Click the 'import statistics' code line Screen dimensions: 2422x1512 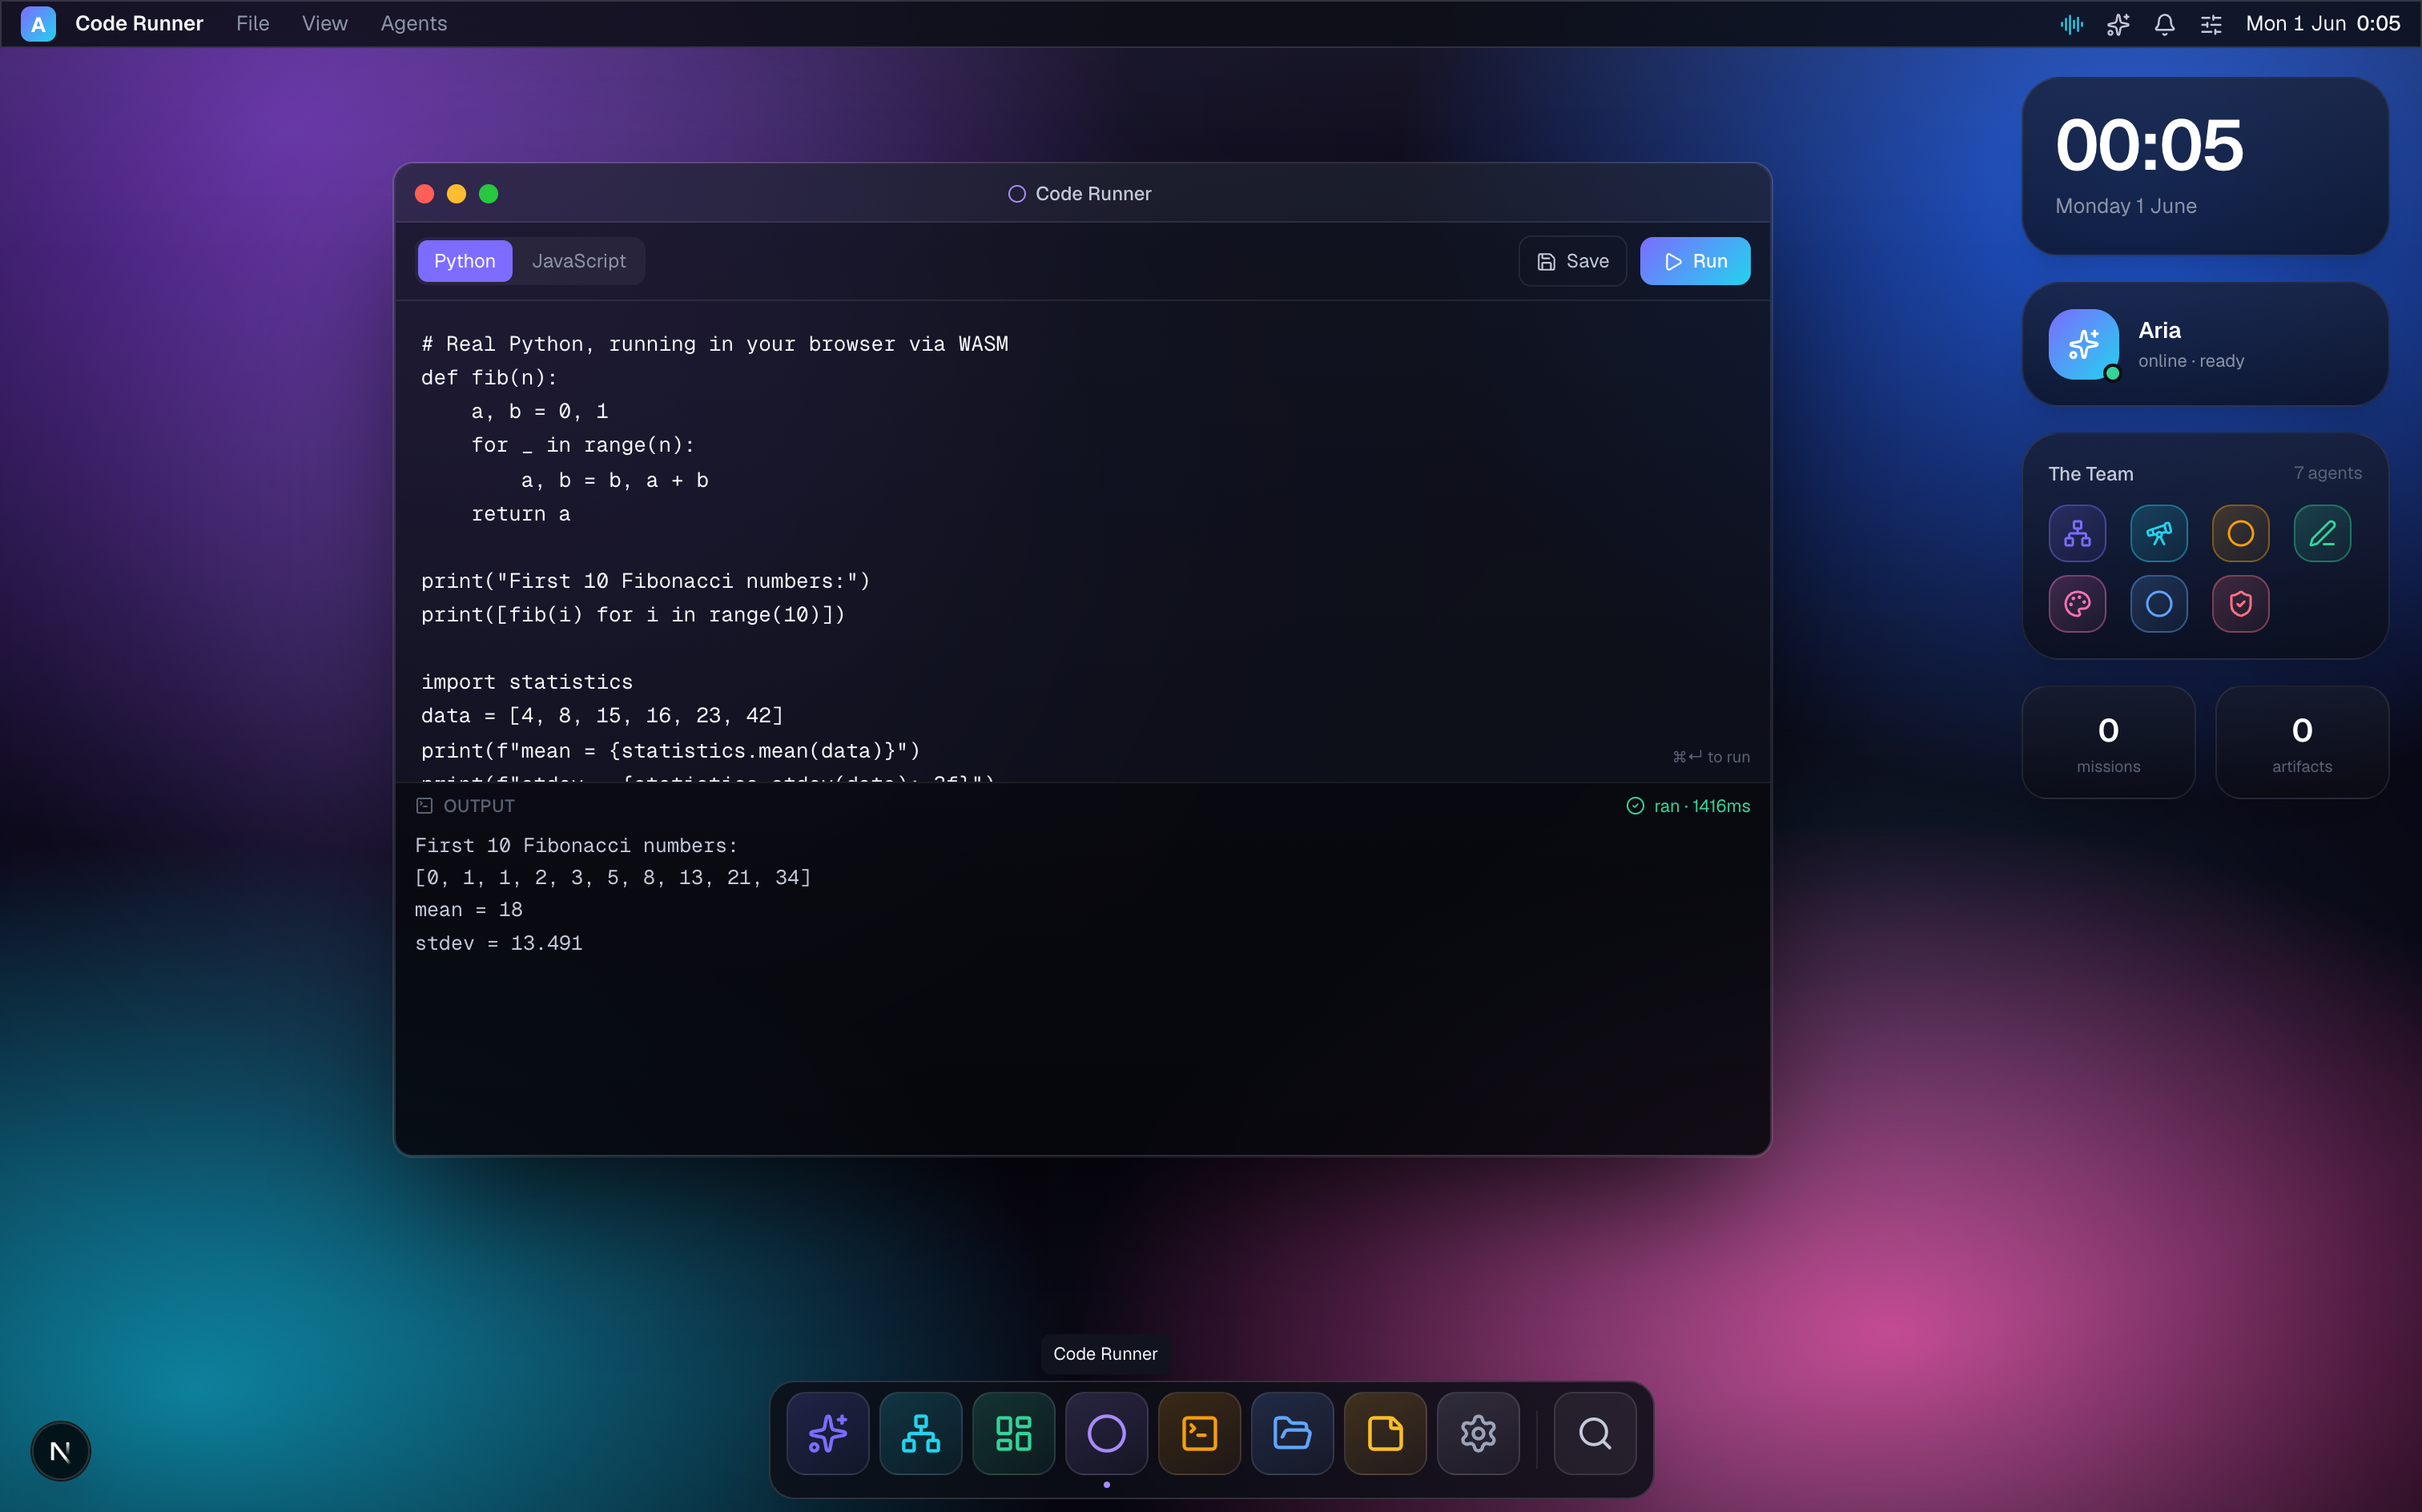(527, 682)
